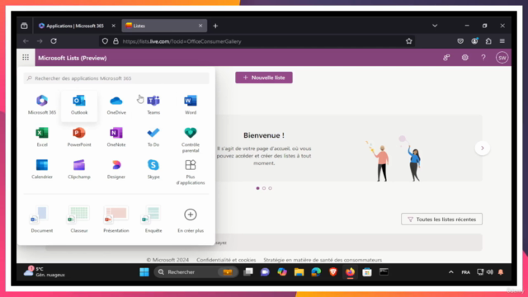
Task: Open Word from the app launcher
Action: (x=191, y=105)
